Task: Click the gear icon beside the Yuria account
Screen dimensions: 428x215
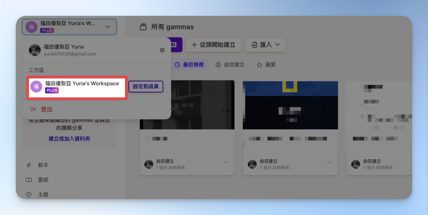Action: click(x=162, y=50)
